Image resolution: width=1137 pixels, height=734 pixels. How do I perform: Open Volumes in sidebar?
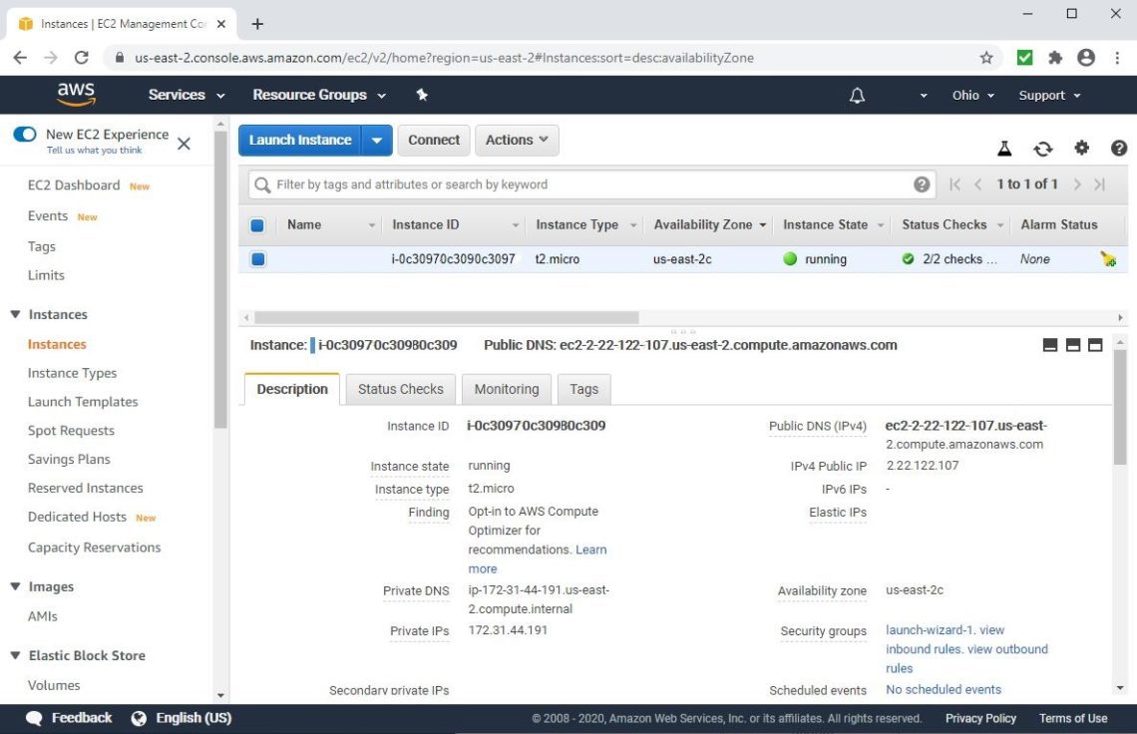point(54,685)
